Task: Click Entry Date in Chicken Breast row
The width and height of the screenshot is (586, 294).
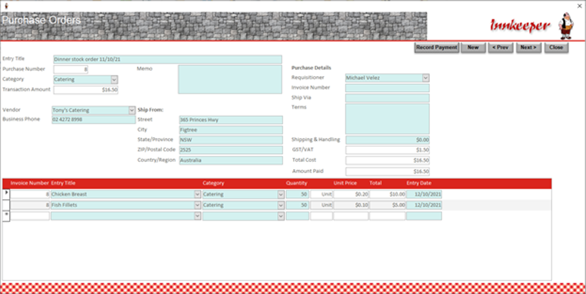Action: coord(424,194)
